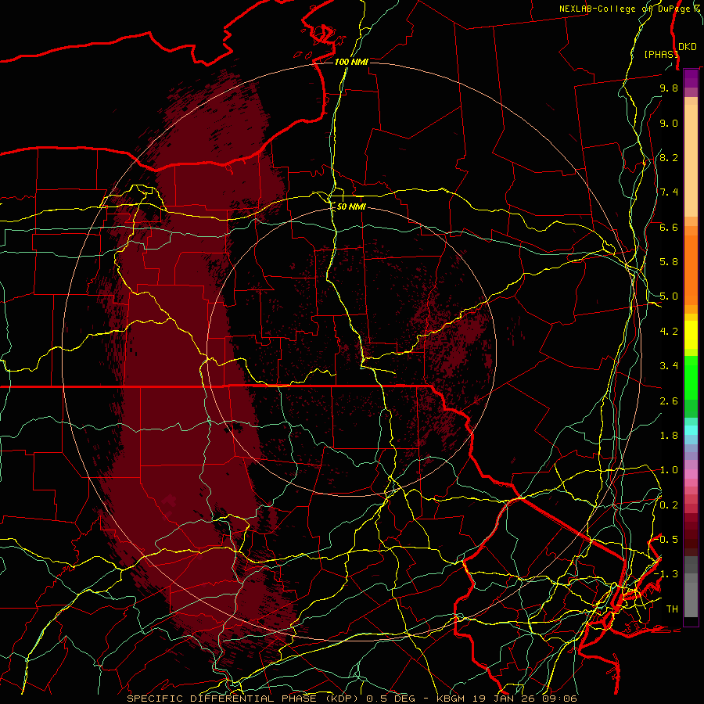Click the [PHAS] legend heading
Screen dimensions: 704x704
(661, 54)
